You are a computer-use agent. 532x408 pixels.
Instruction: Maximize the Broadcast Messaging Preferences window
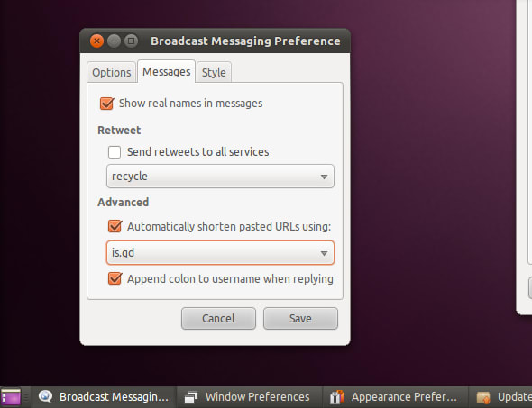click(131, 41)
